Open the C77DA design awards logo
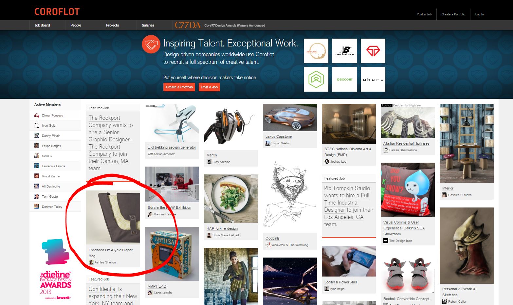Screen dimensions: 513x305 point(188,25)
